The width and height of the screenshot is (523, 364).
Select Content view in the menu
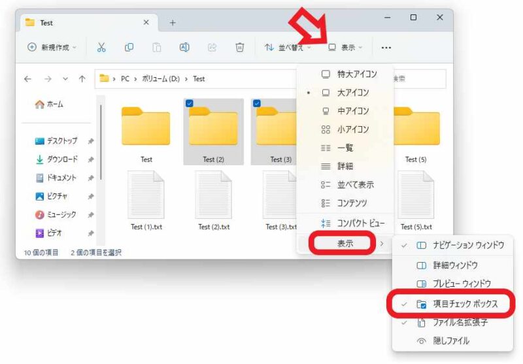point(346,203)
